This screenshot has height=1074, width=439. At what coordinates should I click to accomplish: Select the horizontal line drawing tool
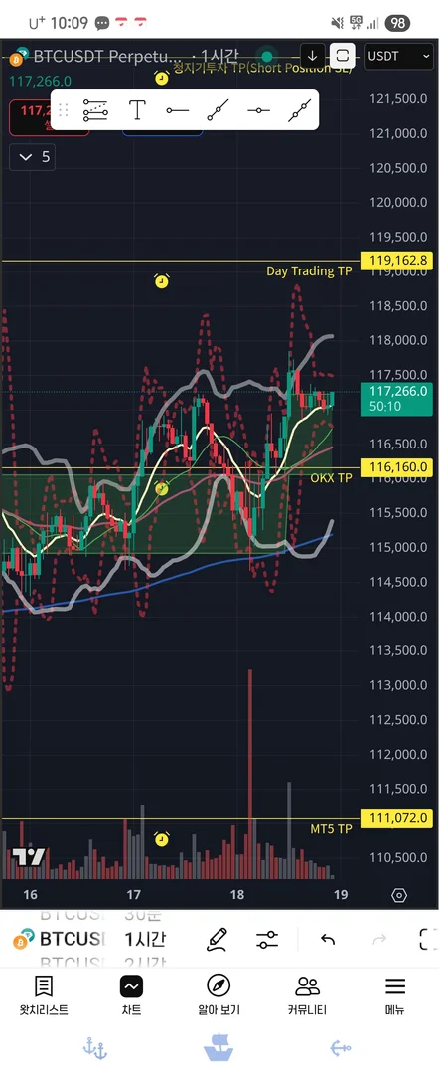click(x=258, y=110)
